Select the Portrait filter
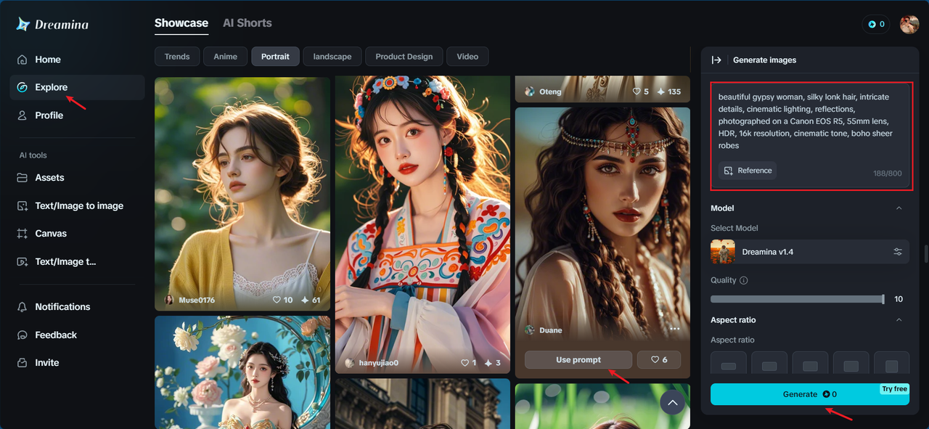The image size is (929, 429). click(x=275, y=57)
